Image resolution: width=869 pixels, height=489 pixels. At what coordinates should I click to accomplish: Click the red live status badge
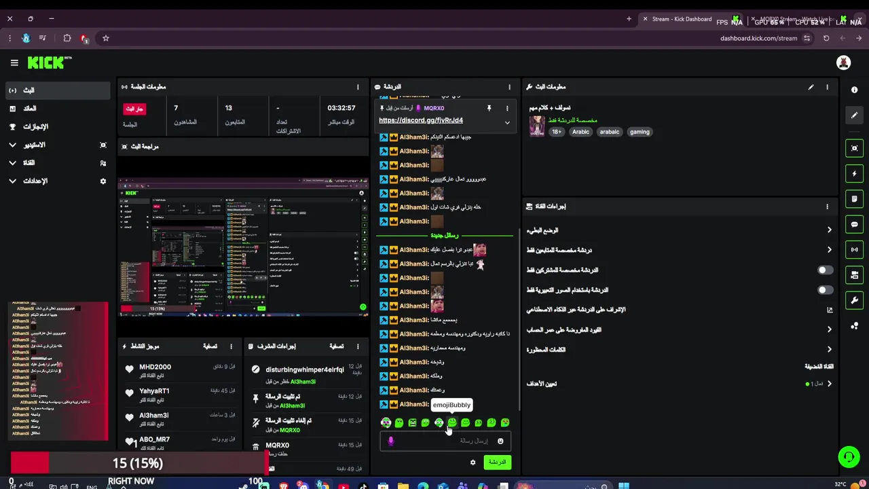[x=134, y=109]
